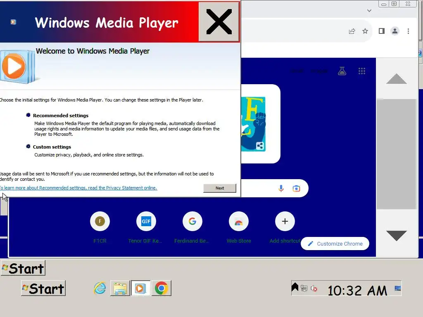Open Chrome side panel icon

click(381, 31)
